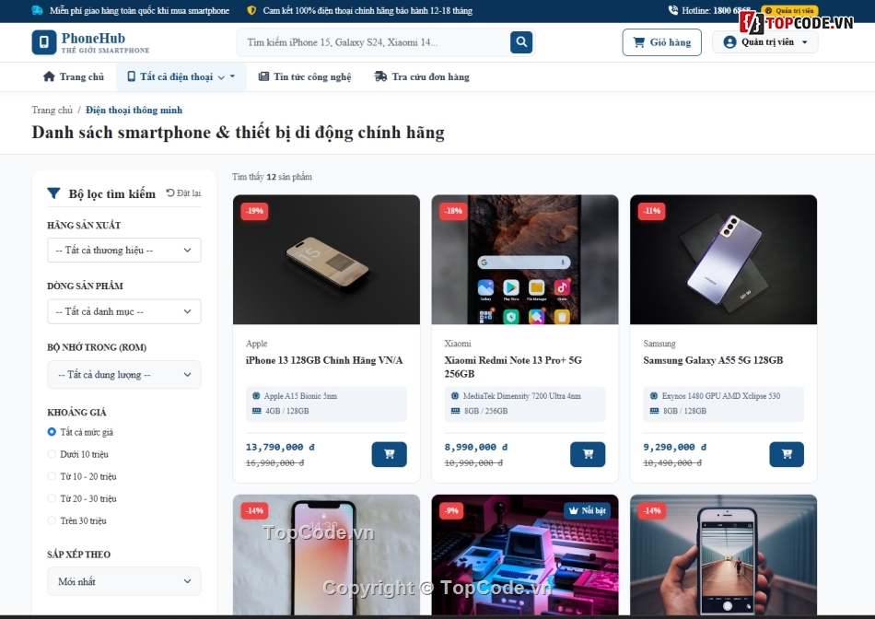Open the Quản trị viên account dropdown
Image resolution: width=875 pixels, height=619 pixels.
pos(765,41)
